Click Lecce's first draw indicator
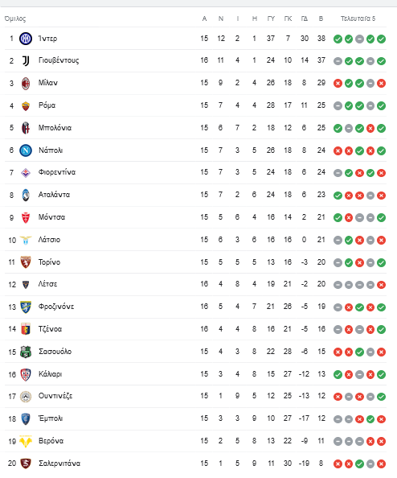 [x=338, y=285]
